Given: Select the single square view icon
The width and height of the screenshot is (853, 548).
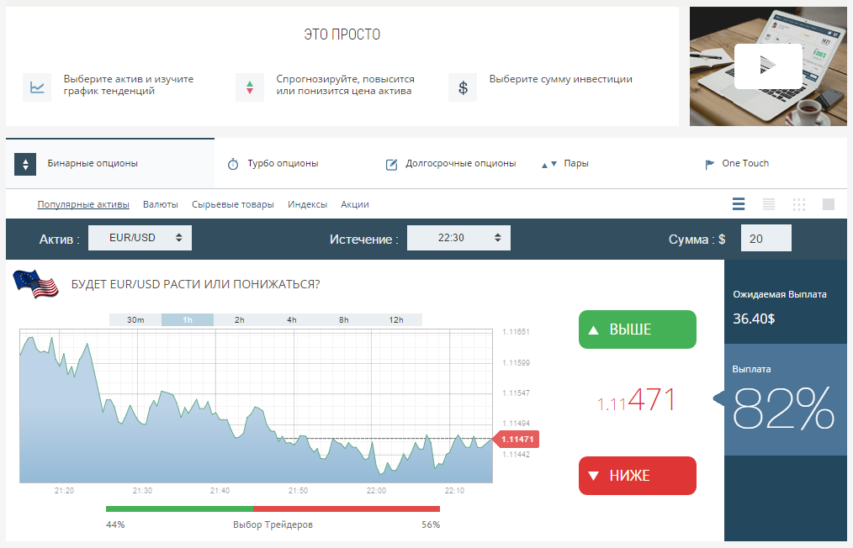Looking at the screenshot, I should coord(828,204).
